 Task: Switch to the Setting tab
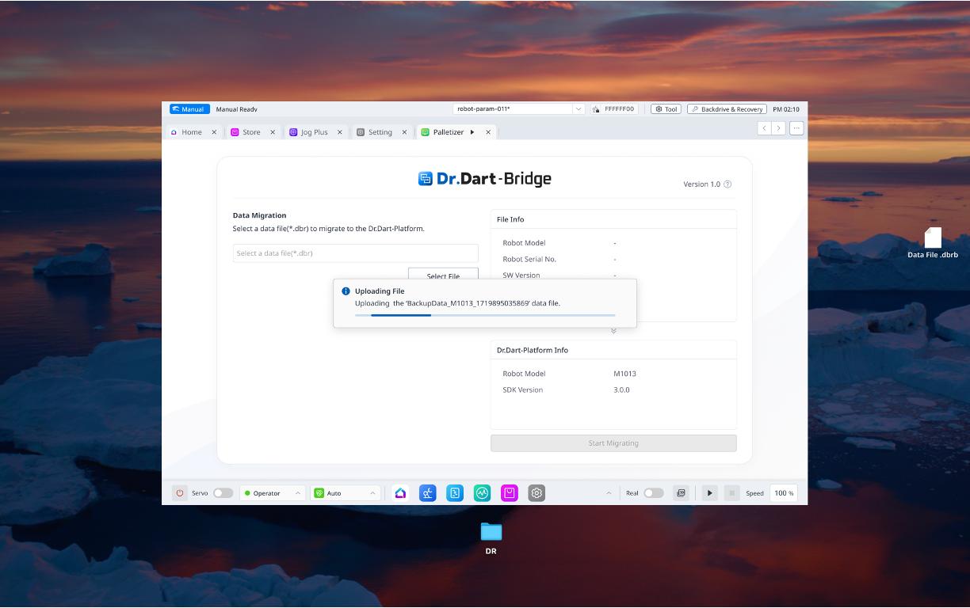380,132
